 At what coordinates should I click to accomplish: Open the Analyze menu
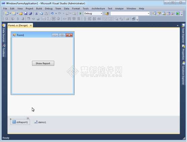(x=119, y=8)
